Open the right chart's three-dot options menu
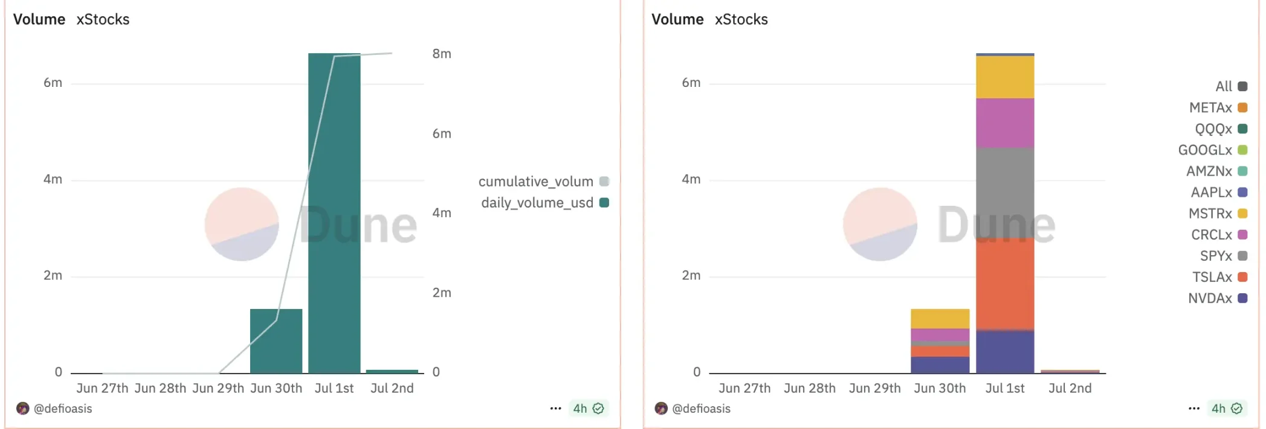The width and height of the screenshot is (1266, 429). (x=1193, y=408)
